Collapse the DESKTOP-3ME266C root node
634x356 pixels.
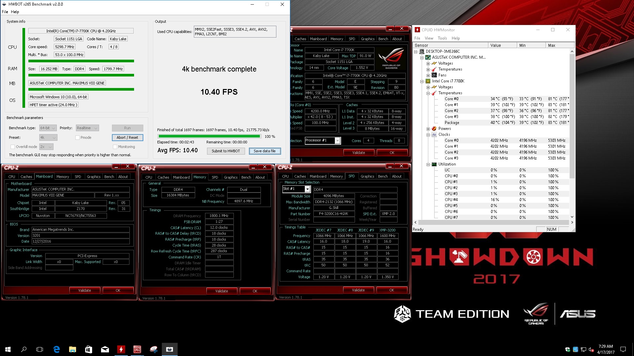pyautogui.click(x=416, y=51)
